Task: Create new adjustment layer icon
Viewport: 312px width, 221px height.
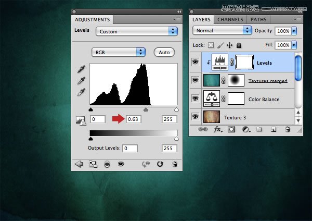Action: tap(245, 129)
